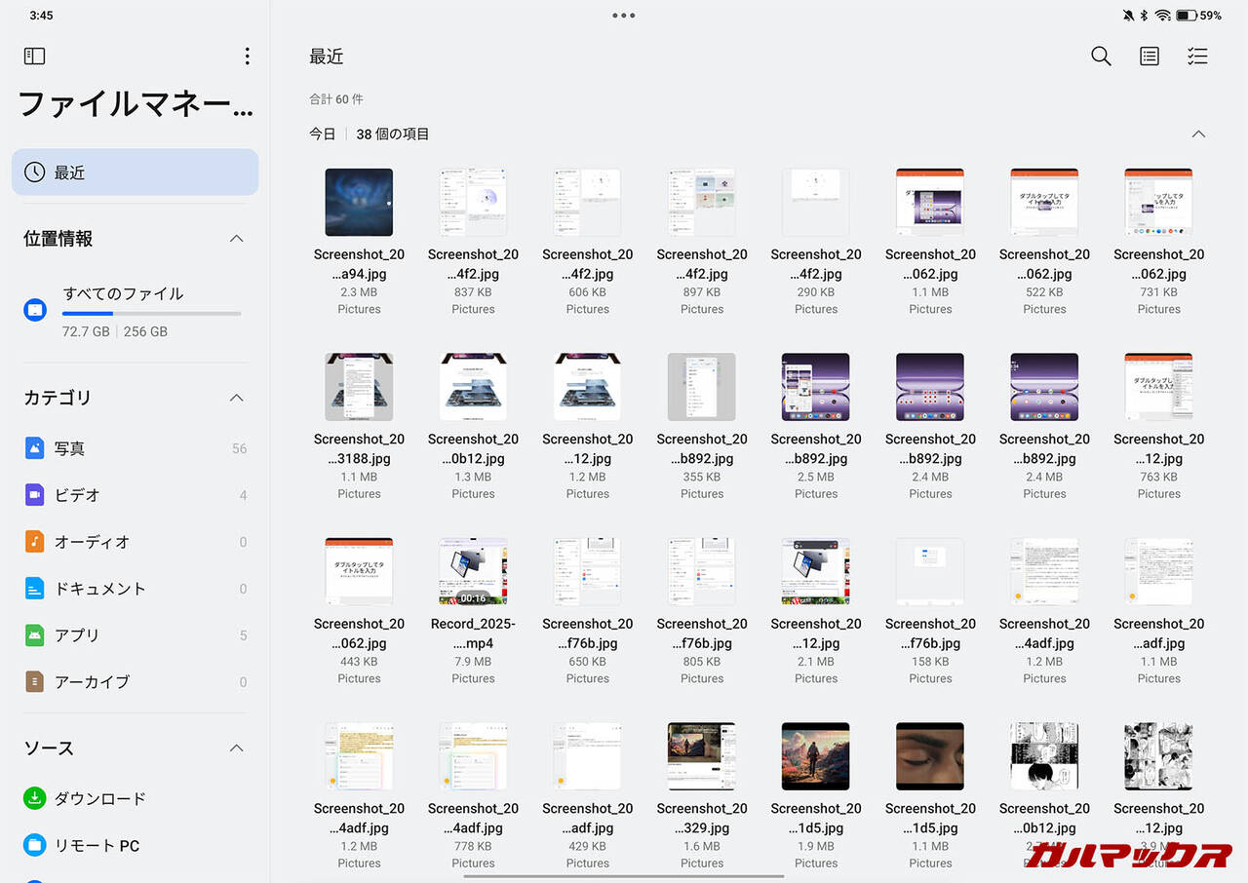The image size is (1248, 883).
Task: Open the ビデオ video category
Action: (x=77, y=495)
